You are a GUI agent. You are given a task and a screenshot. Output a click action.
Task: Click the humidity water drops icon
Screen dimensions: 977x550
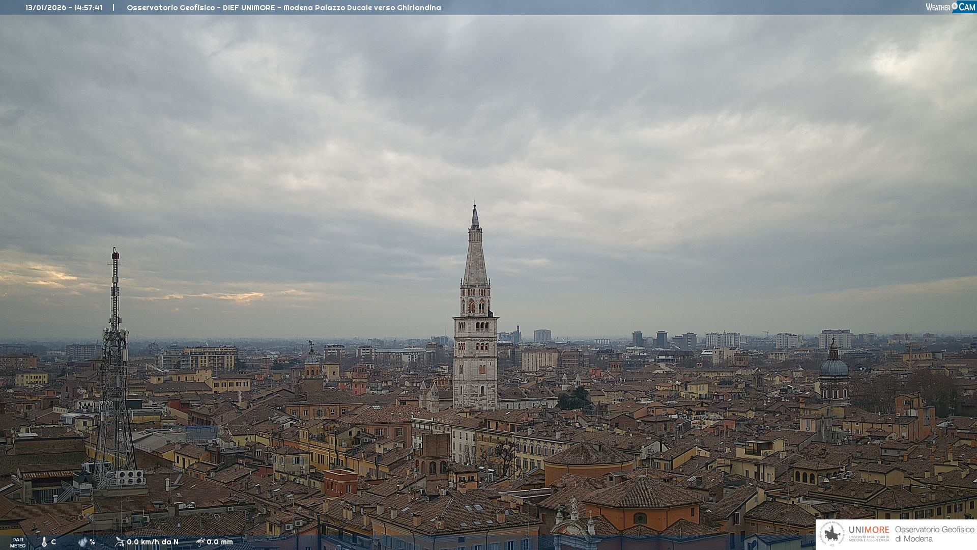pos(82,542)
